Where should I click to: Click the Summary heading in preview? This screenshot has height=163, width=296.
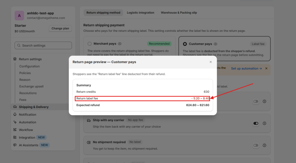[84, 85]
